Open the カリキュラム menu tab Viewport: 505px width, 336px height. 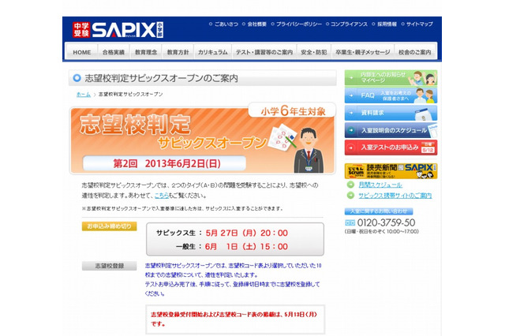212,52
